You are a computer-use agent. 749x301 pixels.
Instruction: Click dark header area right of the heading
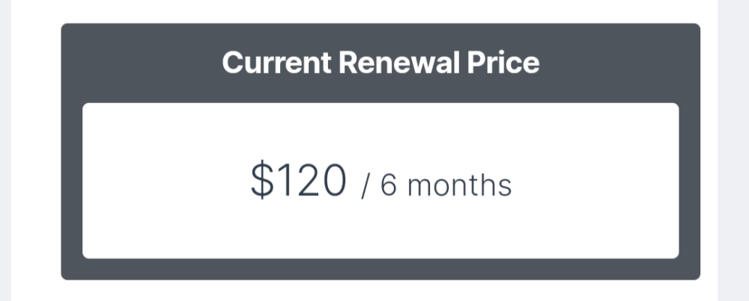coord(622,63)
